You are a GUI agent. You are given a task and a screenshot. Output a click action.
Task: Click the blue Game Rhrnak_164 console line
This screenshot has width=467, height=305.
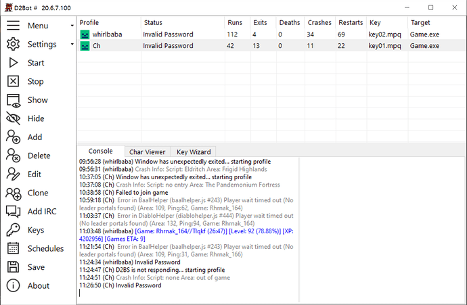(x=186, y=235)
